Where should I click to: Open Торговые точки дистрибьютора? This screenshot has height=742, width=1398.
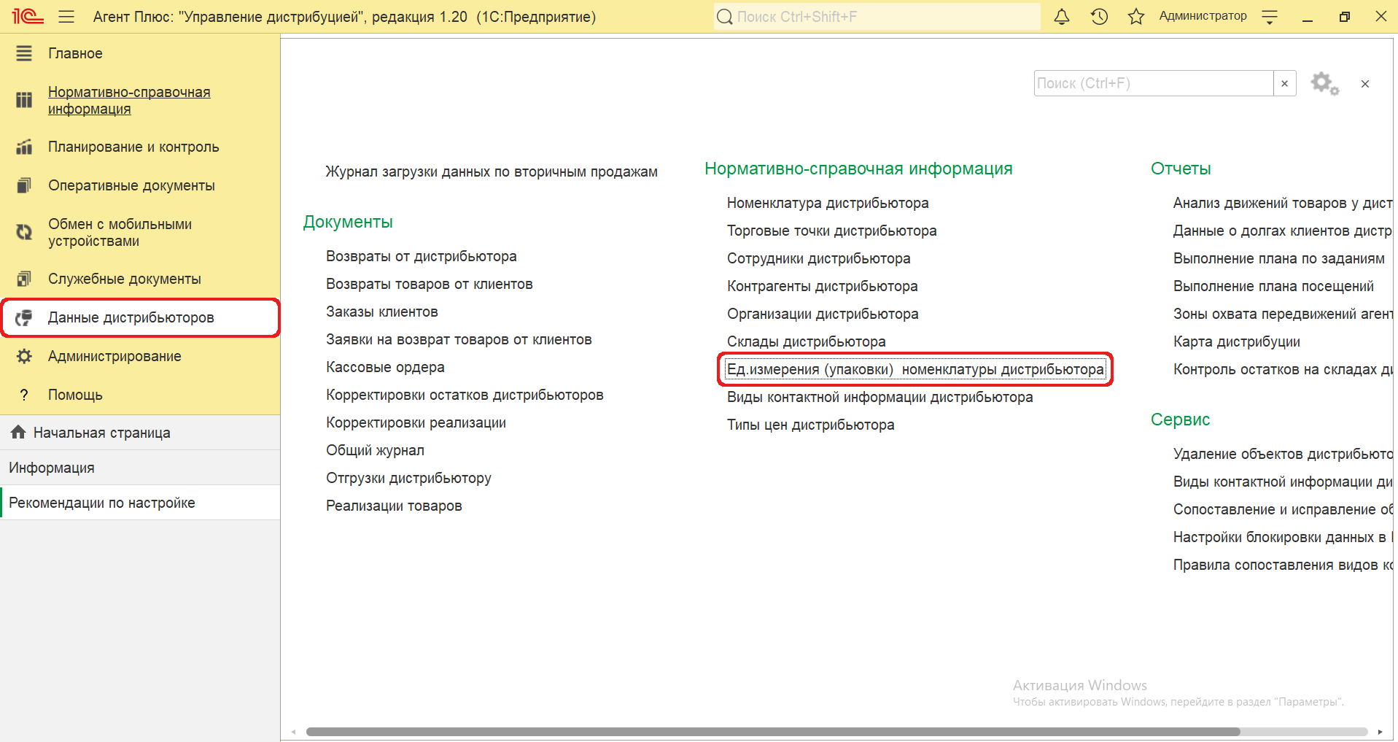pos(832,231)
